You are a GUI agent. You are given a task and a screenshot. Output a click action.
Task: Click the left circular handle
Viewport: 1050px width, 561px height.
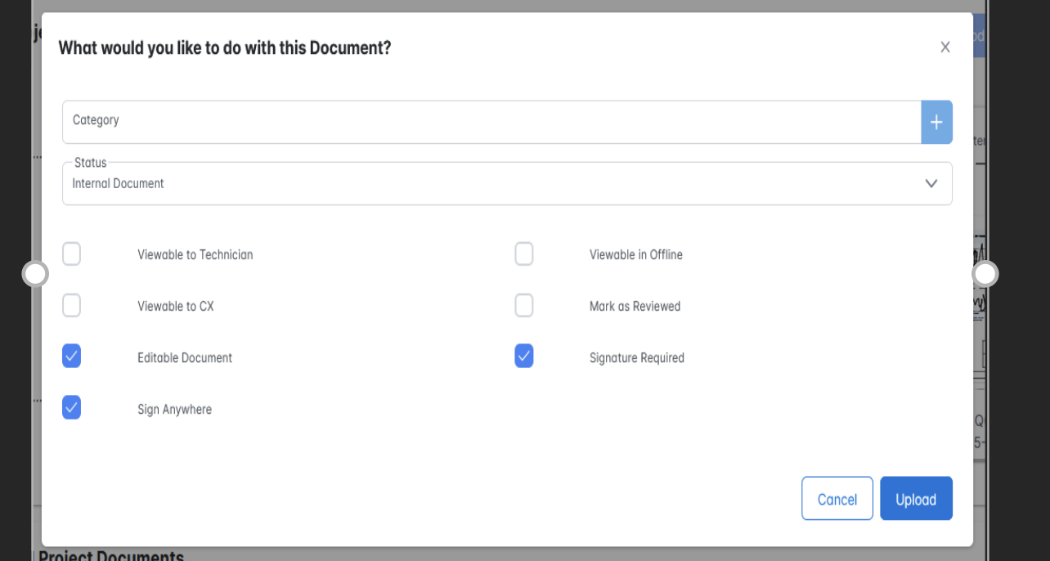click(35, 274)
